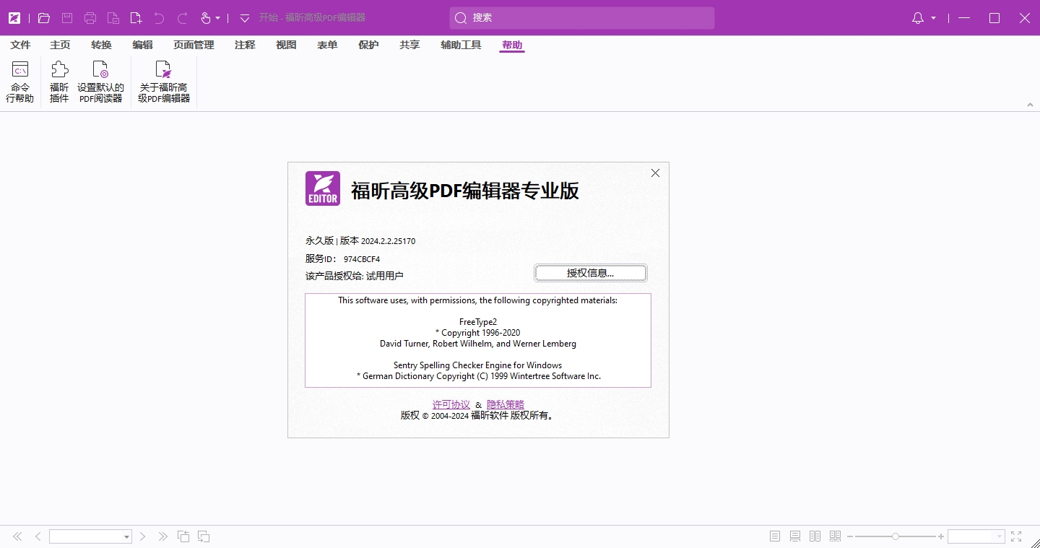Switch to the 页面管理 ribbon tab

194,45
